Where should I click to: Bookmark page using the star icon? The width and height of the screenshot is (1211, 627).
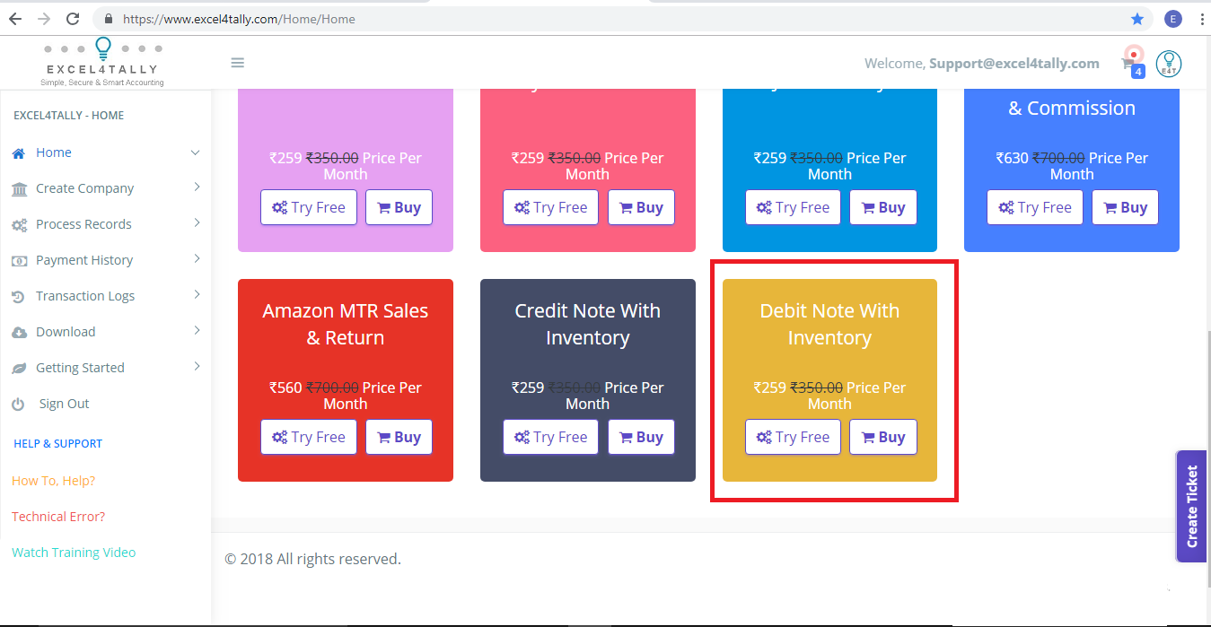pyautogui.click(x=1137, y=18)
